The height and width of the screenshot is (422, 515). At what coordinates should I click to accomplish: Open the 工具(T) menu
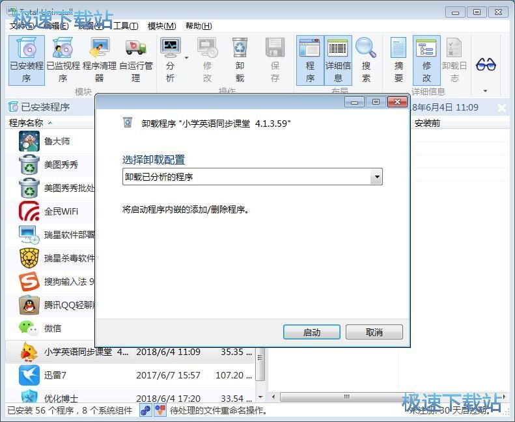pos(126,26)
